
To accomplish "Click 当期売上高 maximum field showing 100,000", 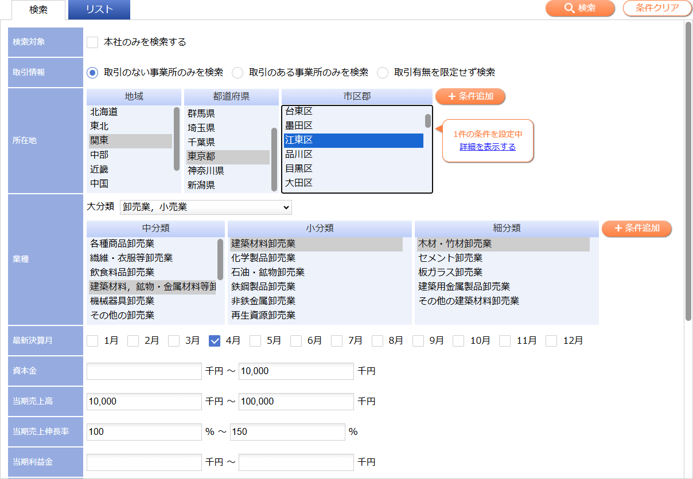I will (296, 402).
